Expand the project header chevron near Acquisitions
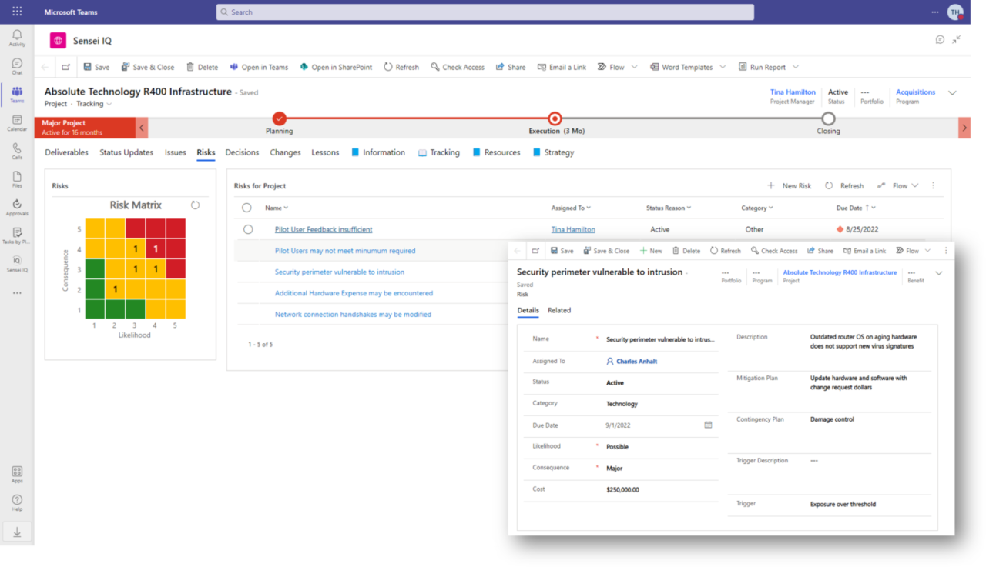Viewport: 986px width, 567px height. coord(952,93)
